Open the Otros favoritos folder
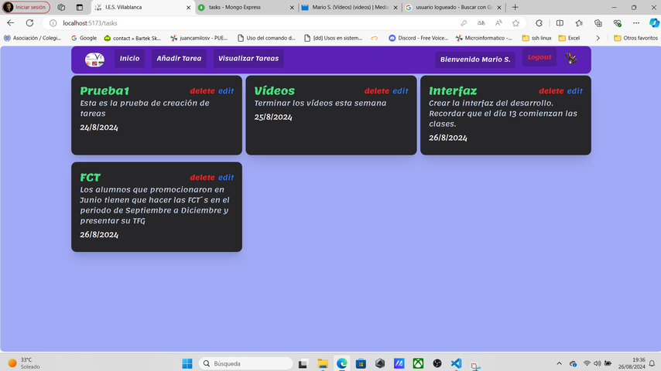Viewport: 661px width, 371px height. pos(635,38)
